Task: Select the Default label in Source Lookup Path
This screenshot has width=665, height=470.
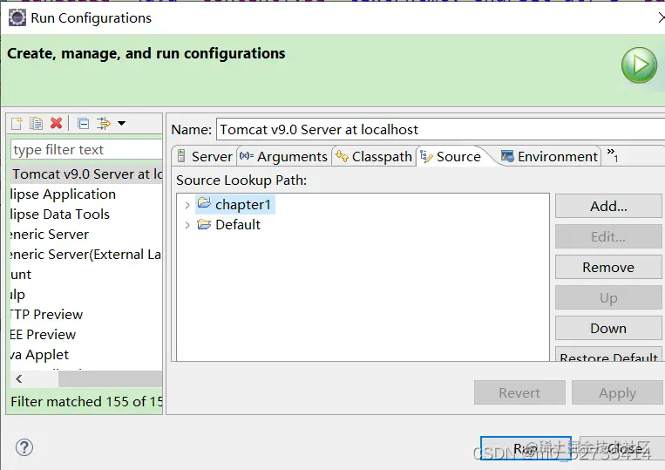Action: pyautogui.click(x=238, y=224)
